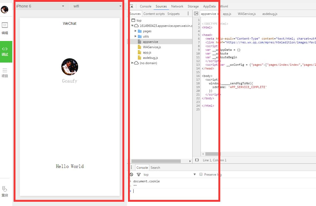316x206 pixels.
Task: Expand the pages folder
Action: click(x=135, y=31)
